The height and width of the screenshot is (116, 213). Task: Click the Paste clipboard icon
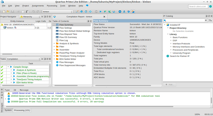[27, 12]
